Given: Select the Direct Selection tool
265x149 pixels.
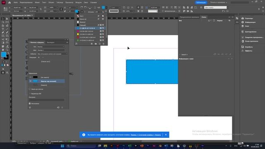Looking at the screenshot, I should pos(7,19).
